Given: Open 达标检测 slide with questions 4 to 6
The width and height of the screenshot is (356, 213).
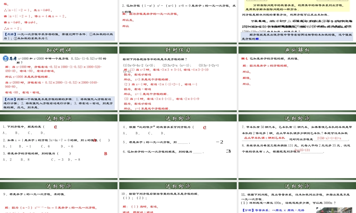Looking at the screenshot, I should click(x=178, y=147).
